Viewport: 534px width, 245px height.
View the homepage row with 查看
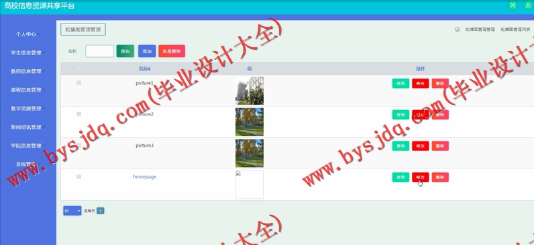tap(401, 177)
